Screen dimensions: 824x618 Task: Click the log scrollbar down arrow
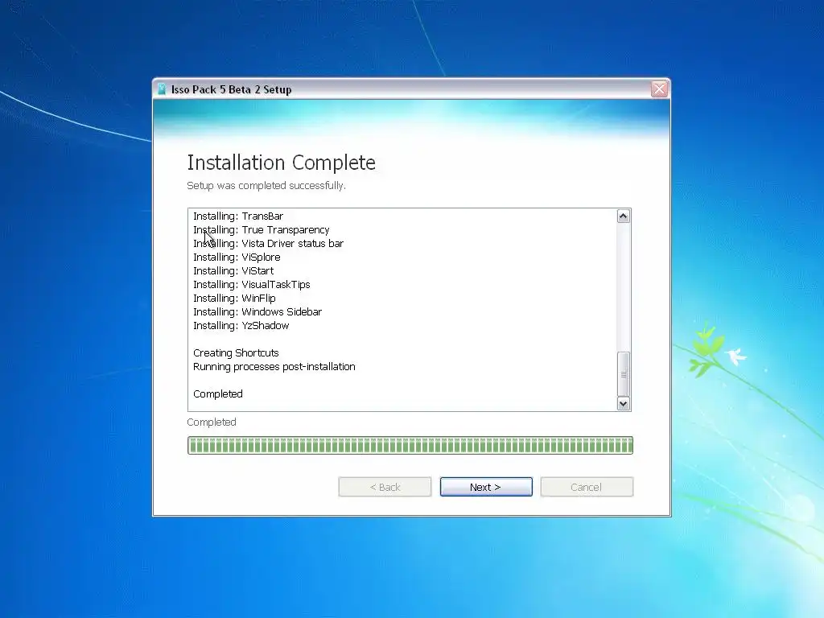tap(624, 404)
